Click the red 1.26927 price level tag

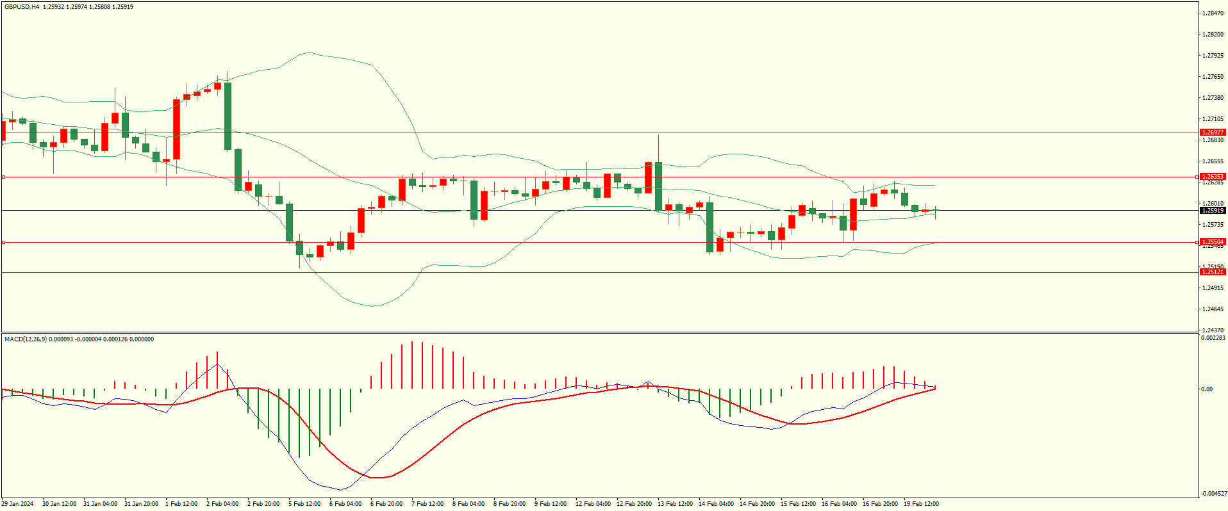1212,133
